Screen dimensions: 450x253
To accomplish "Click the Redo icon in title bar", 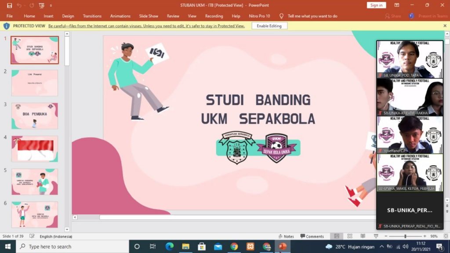I will click(x=32, y=5).
